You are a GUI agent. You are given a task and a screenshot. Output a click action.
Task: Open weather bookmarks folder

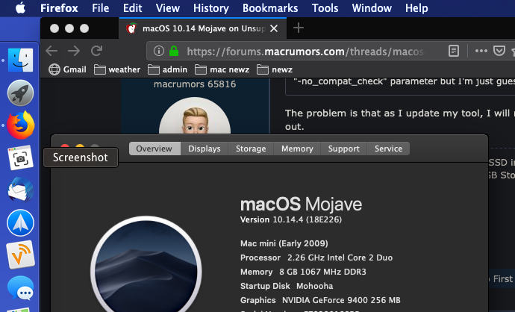(117, 69)
